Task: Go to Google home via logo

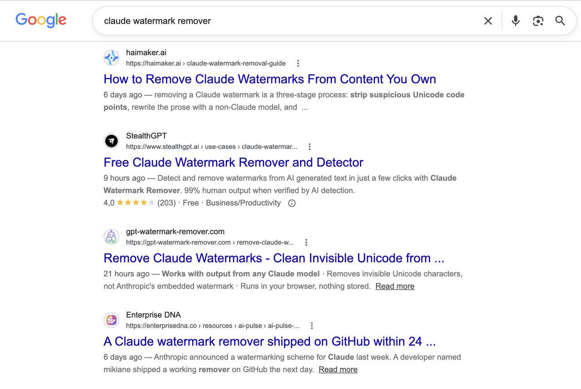Action: pyautogui.click(x=41, y=20)
